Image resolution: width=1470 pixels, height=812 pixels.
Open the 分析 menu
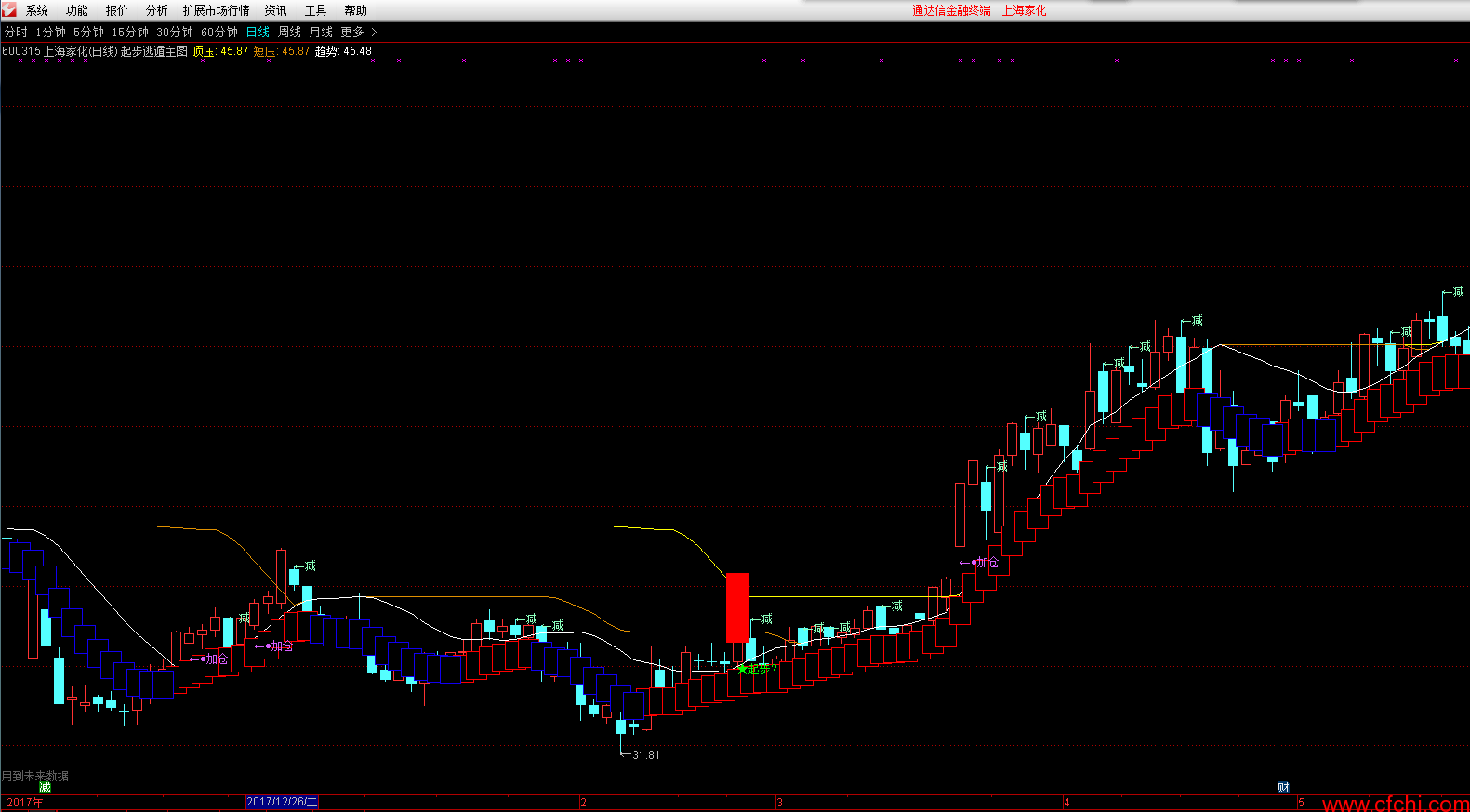point(157,10)
